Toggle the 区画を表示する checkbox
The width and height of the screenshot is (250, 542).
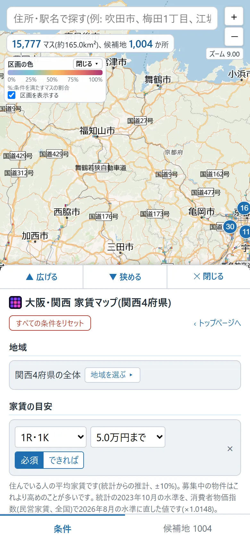[12, 95]
